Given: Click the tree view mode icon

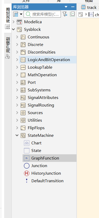Looking at the screenshot, I should pyautogui.click(x=16, y=14).
